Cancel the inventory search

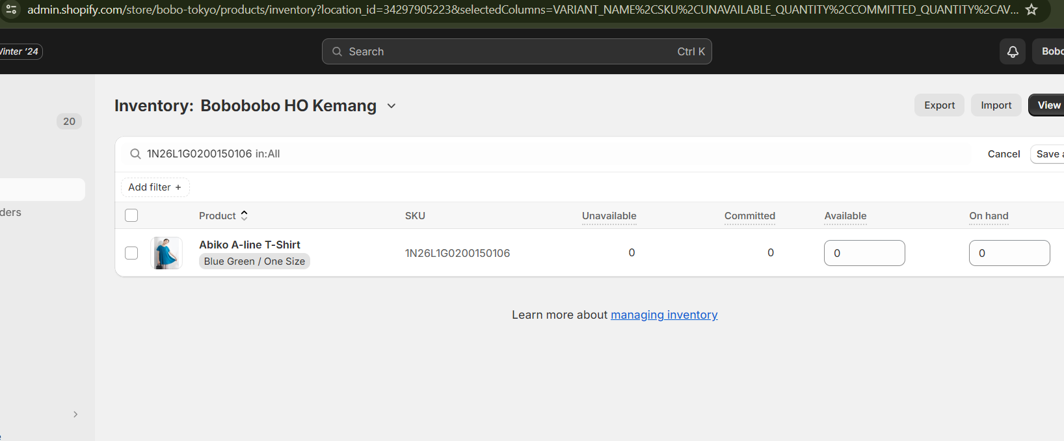coord(1004,154)
